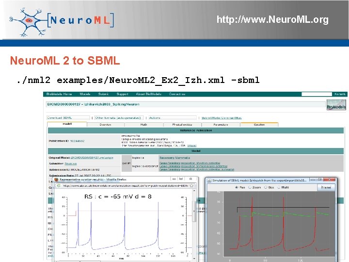The width and height of the screenshot is (349, 262).
Task: Click the NeuroML neuron logo
Action: pos(28,22)
